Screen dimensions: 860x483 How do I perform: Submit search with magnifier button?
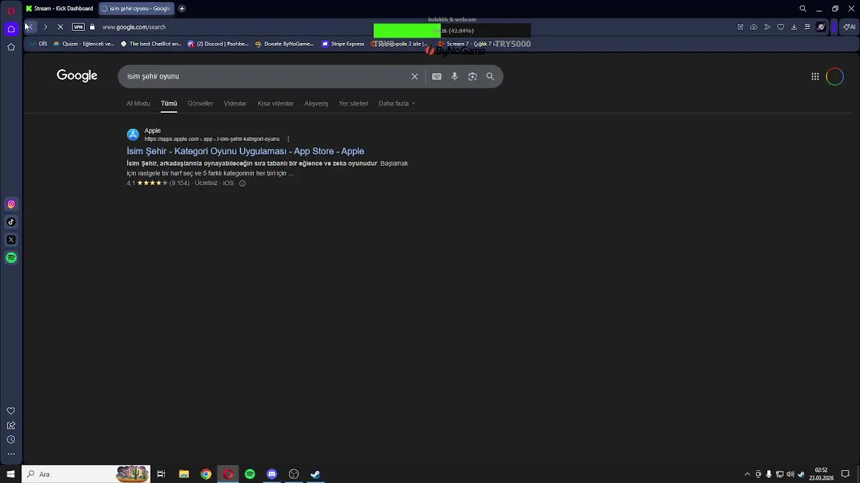tap(490, 76)
